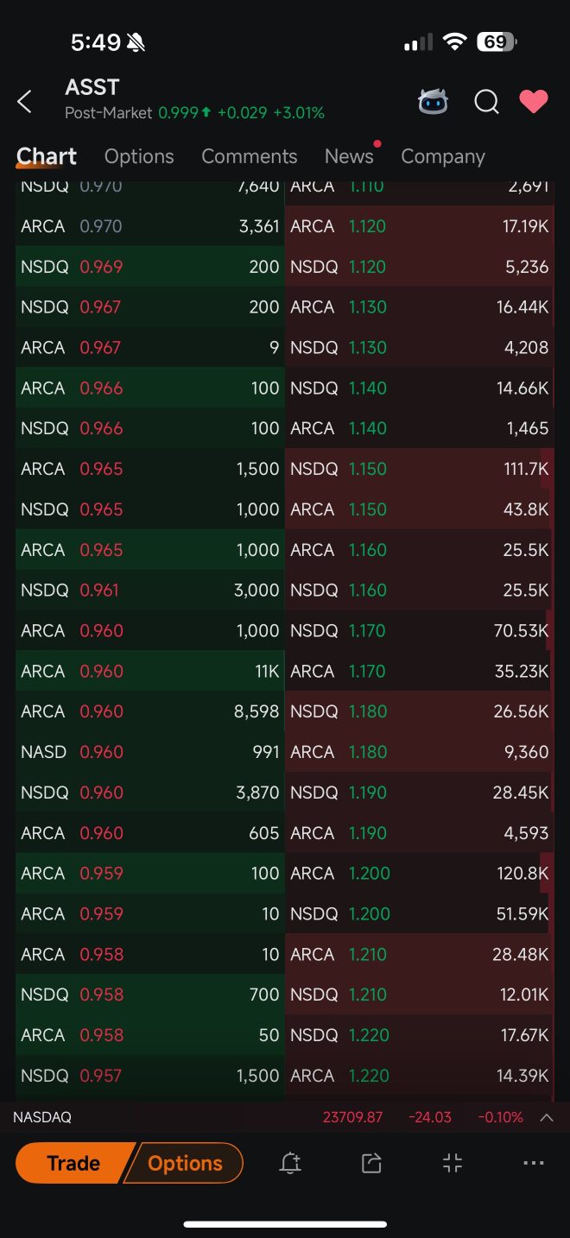Image resolution: width=570 pixels, height=1238 pixels.
Task: Tap the bottom Options button
Action: pyautogui.click(x=185, y=1163)
